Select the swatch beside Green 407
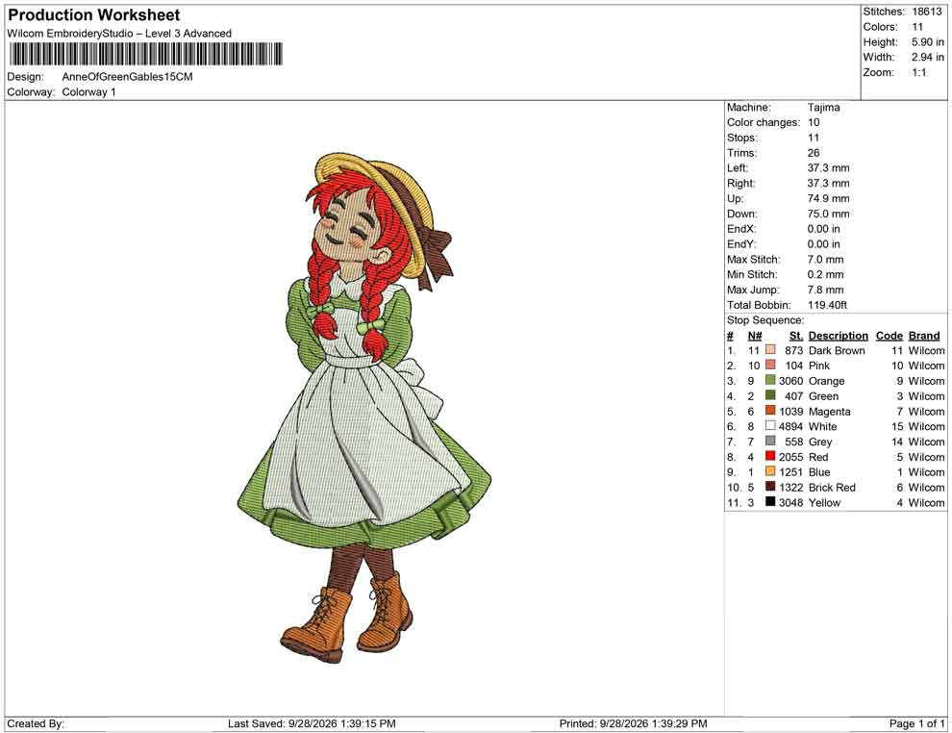Viewport: 952px width, 733px height. pyautogui.click(x=770, y=395)
